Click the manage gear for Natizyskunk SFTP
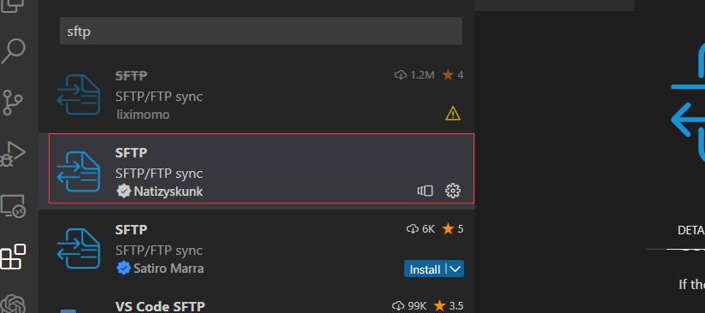Viewport: 705px width, 313px height. pyautogui.click(x=453, y=191)
